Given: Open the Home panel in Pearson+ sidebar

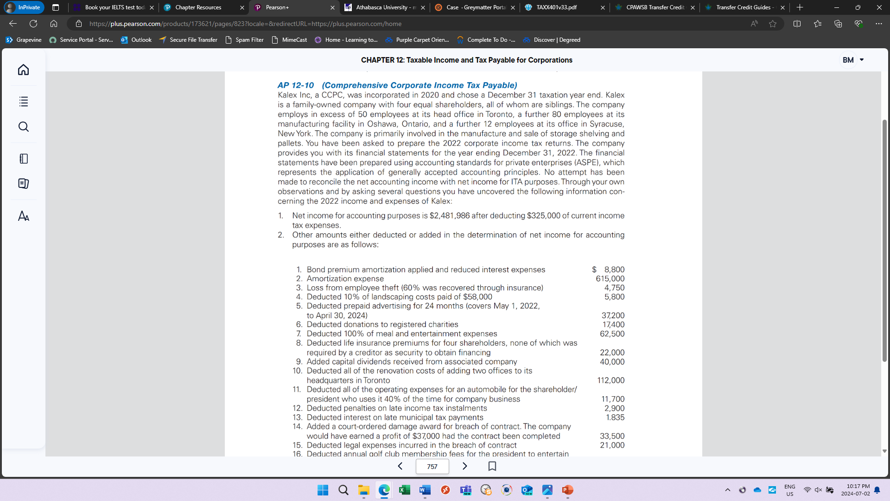Looking at the screenshot, I should pyautogui.click(x=23, y=70).
